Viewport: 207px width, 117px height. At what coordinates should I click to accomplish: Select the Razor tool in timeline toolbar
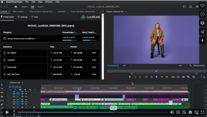[2, 97]
